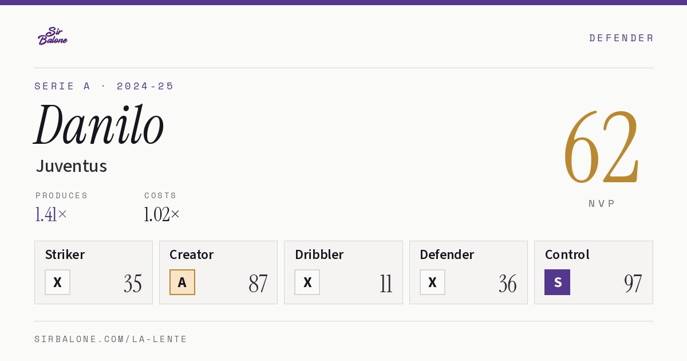The image size is (687, 361).
Task: Click the X grade badge under Dribbler
Action: (307, 282)
